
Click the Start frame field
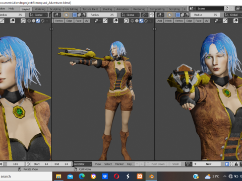click(41, 164)
